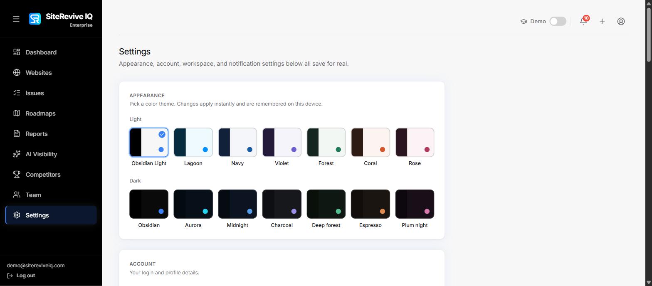Click the SiteRevive IQ brand name
This screenshot has width=652, height=286.
click(x=69, y=17)
